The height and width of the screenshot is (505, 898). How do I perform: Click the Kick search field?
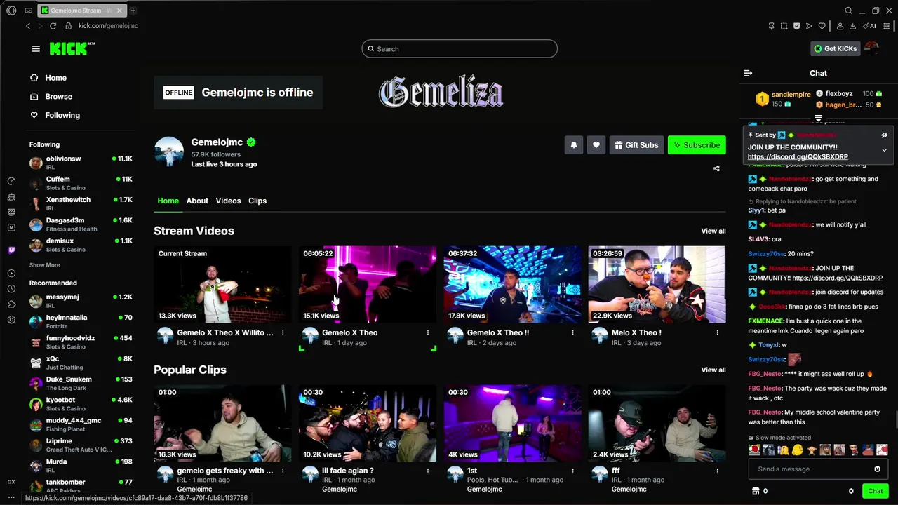(460, 49)
